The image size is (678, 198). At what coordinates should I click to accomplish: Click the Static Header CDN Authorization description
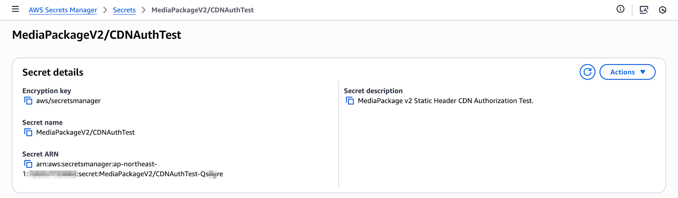pos(445,101)
